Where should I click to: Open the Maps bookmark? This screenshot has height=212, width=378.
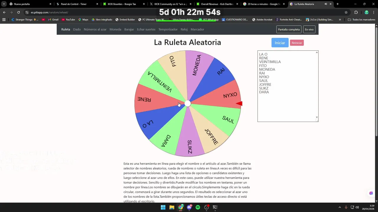coord(83,20)
